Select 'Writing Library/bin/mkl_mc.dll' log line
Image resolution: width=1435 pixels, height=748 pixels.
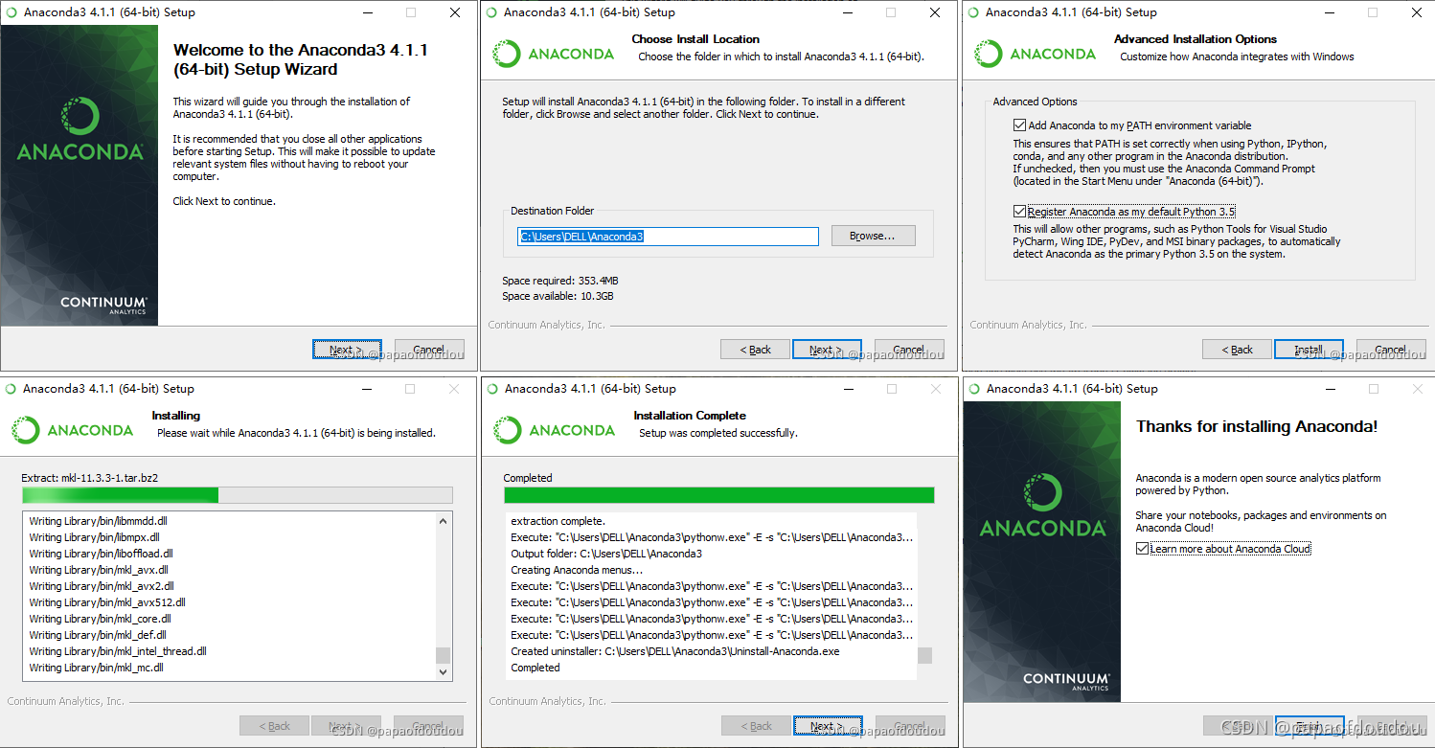(x=96, y=668)
